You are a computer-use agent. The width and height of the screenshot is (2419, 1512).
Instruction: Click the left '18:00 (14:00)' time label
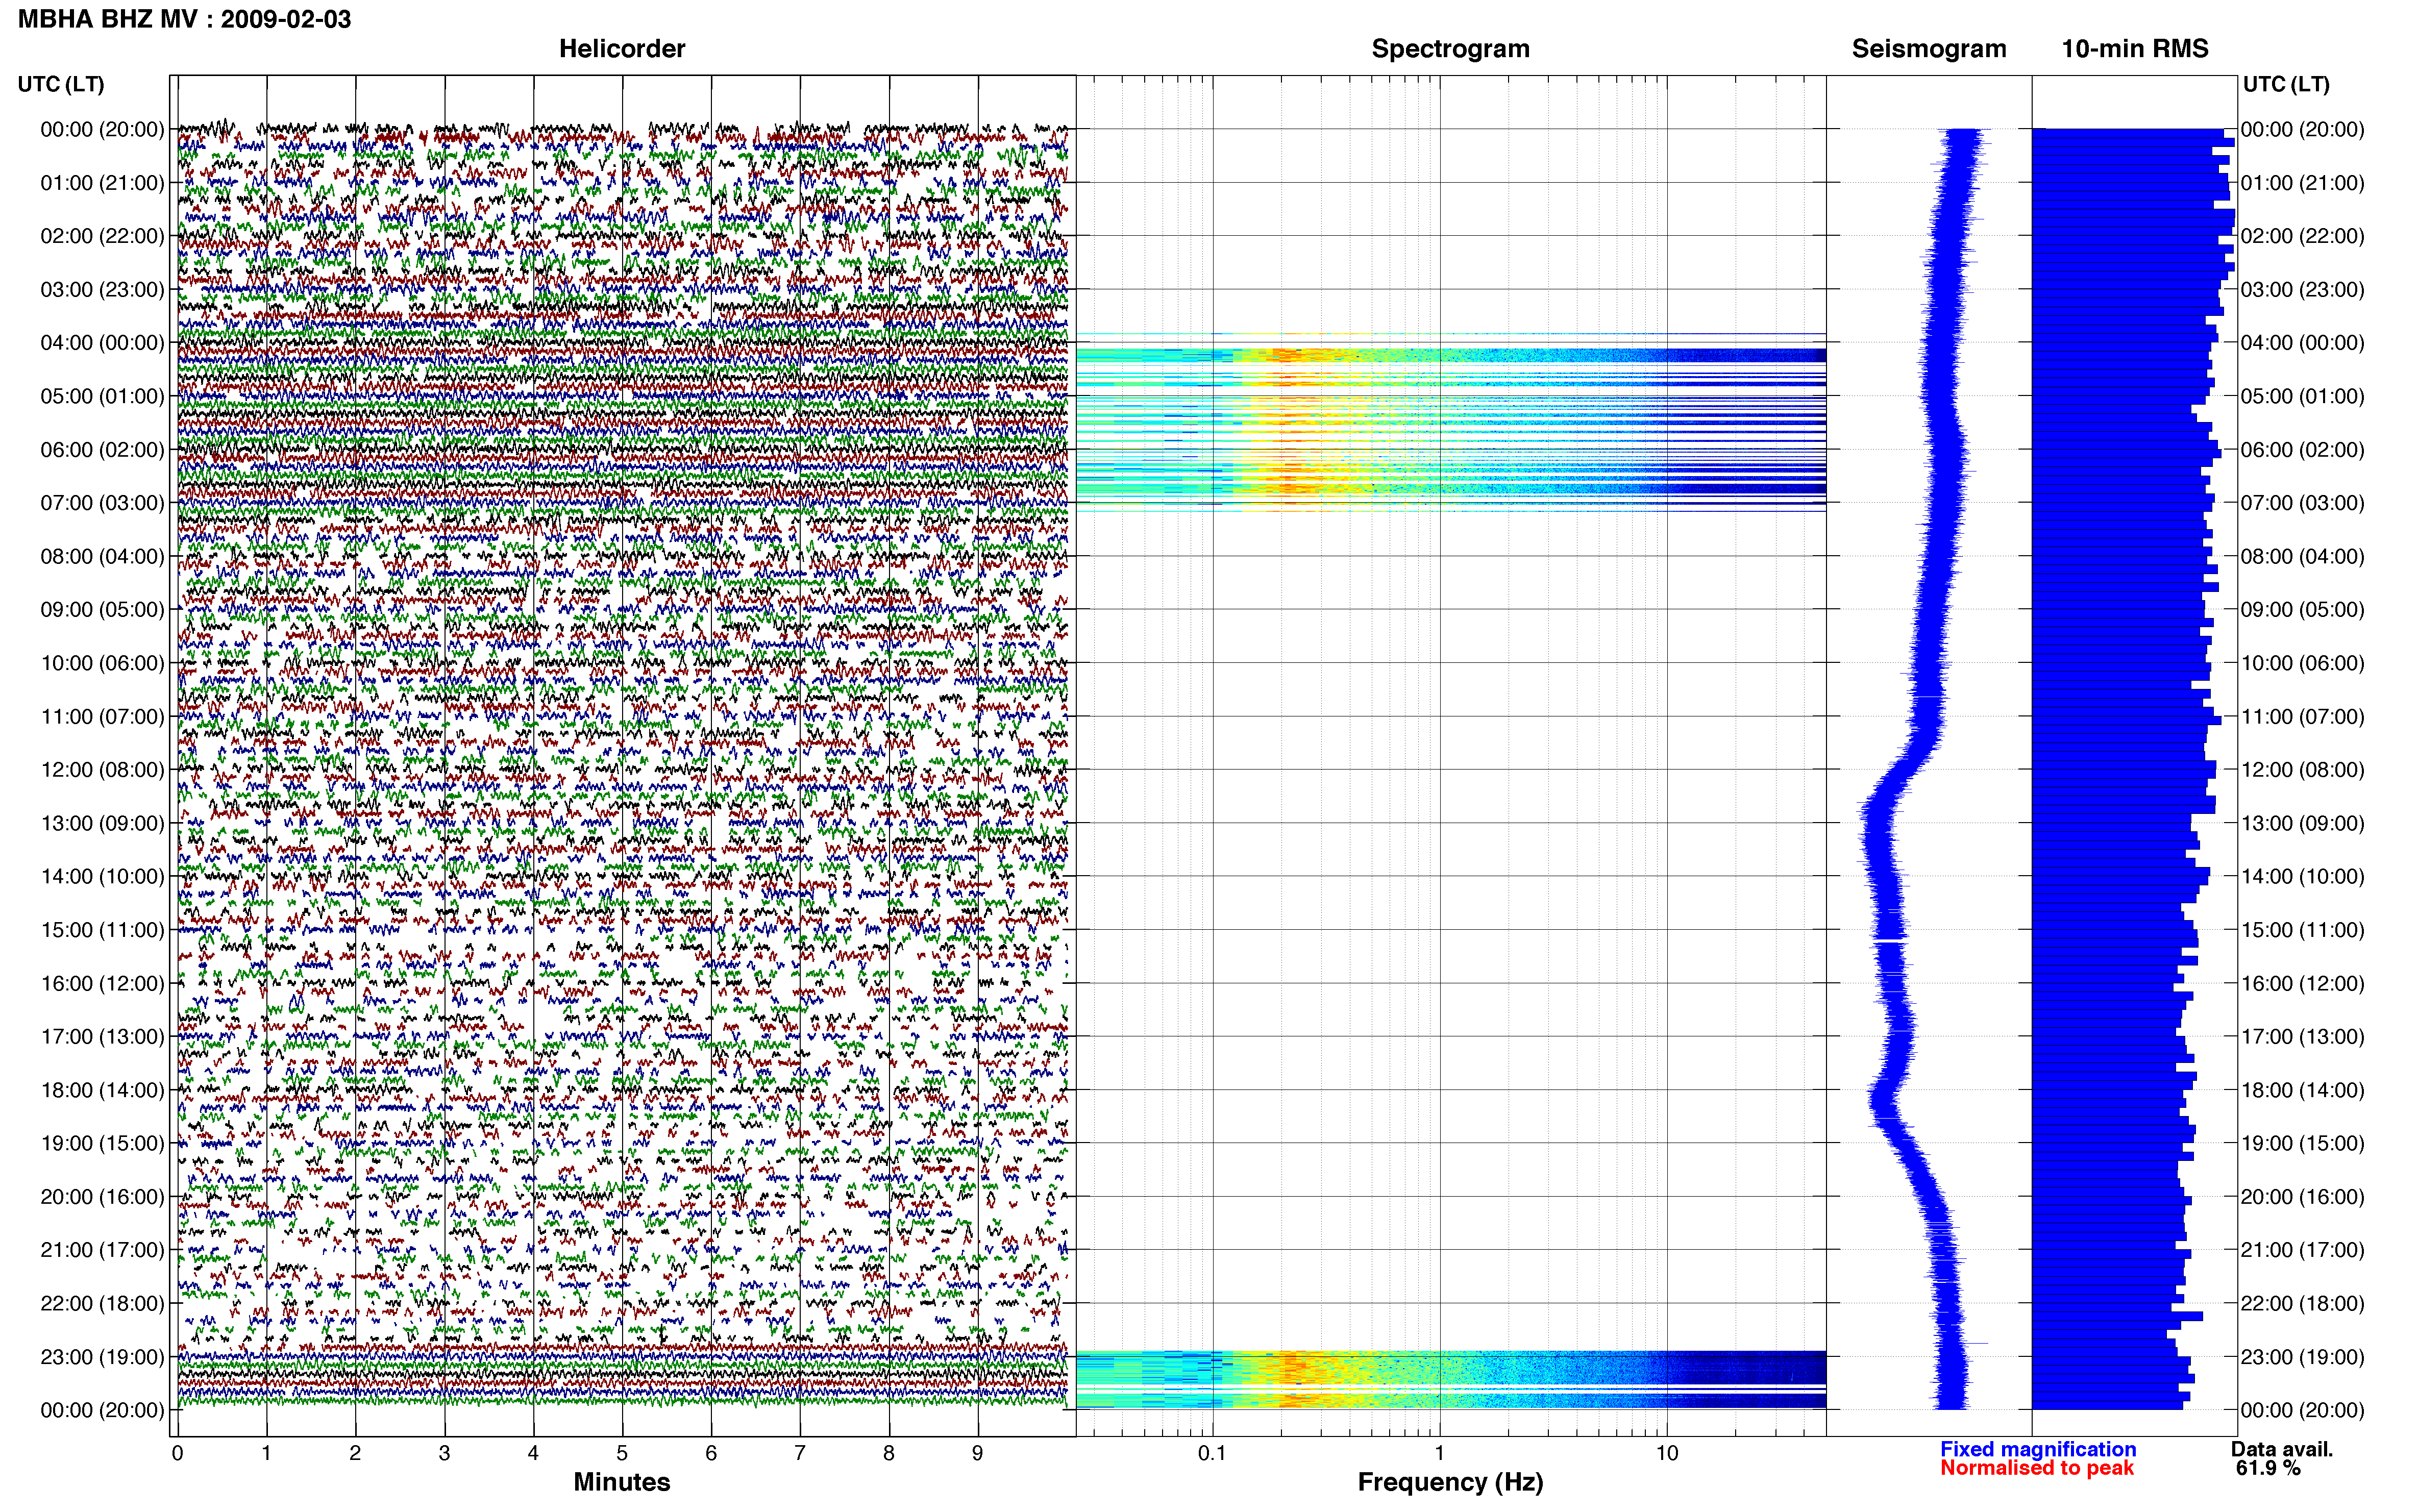(x=102, y=1090)
